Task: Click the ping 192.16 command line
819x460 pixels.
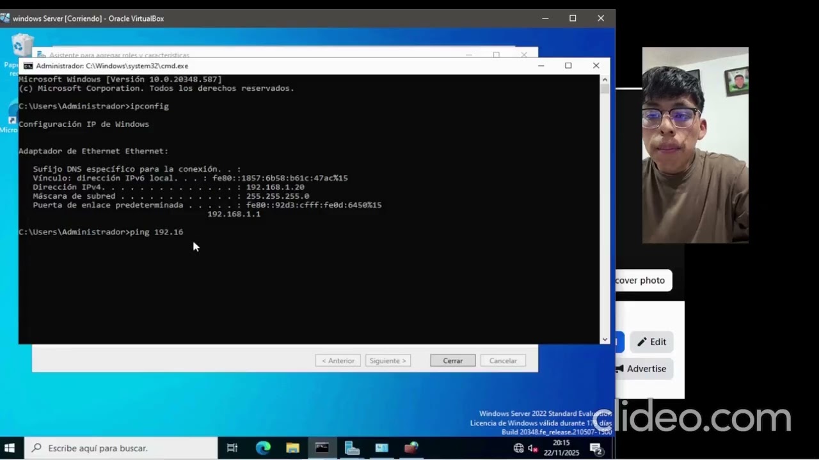Action: point(101,232)
